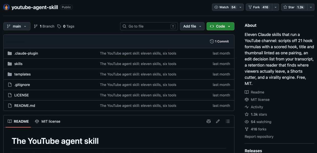The height and width of the screenshot is (153, 317).
Task: Star the repository
Action: coord(294,7)
